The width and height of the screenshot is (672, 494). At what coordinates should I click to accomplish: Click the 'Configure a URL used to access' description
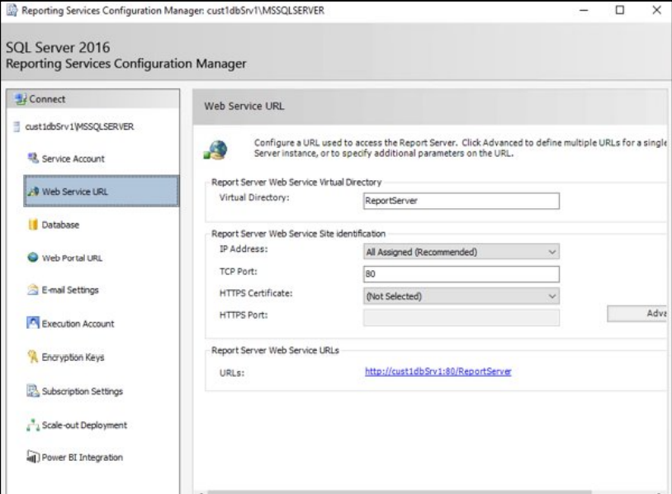point(461,148)
